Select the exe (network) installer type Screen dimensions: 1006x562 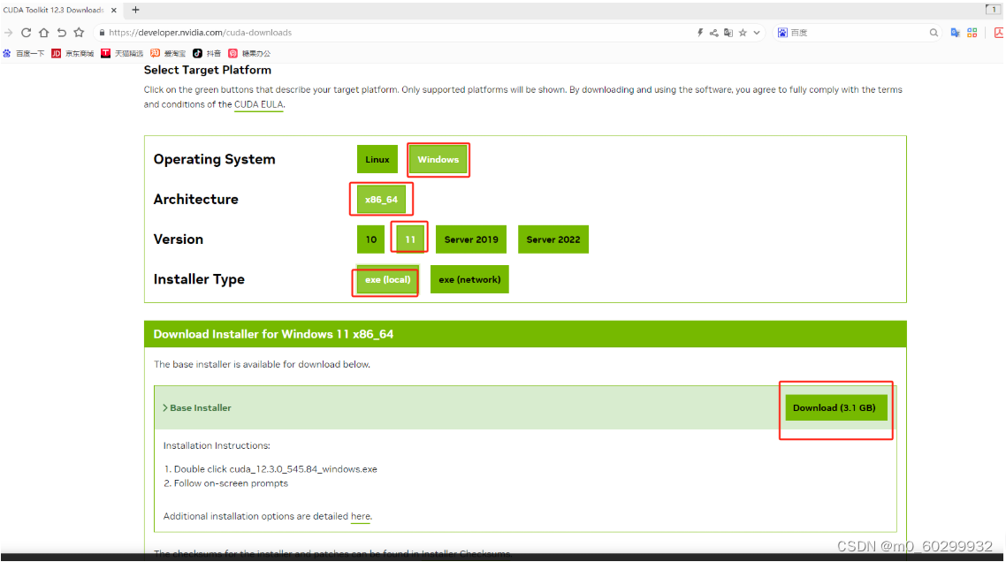point(469,280)
